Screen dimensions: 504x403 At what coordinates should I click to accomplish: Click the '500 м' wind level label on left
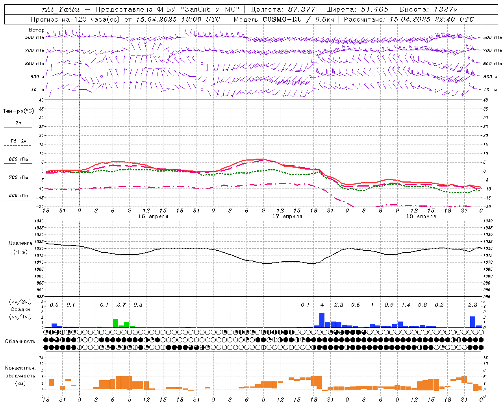click(x=37, y=77)
